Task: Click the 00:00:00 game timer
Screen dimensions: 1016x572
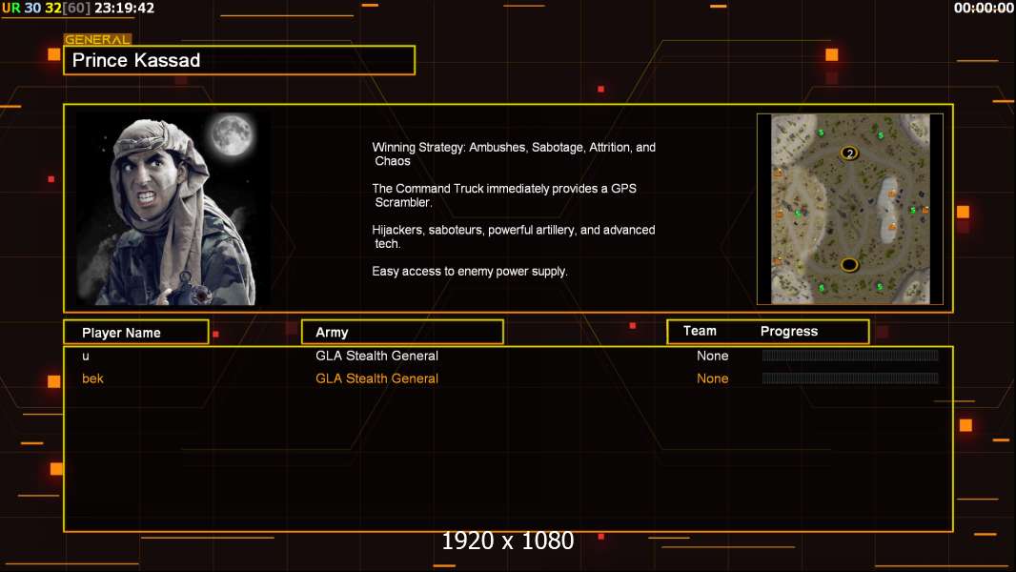Action: click(984, 8)
